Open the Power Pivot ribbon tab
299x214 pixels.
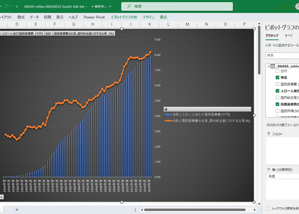tap(94, 17)
